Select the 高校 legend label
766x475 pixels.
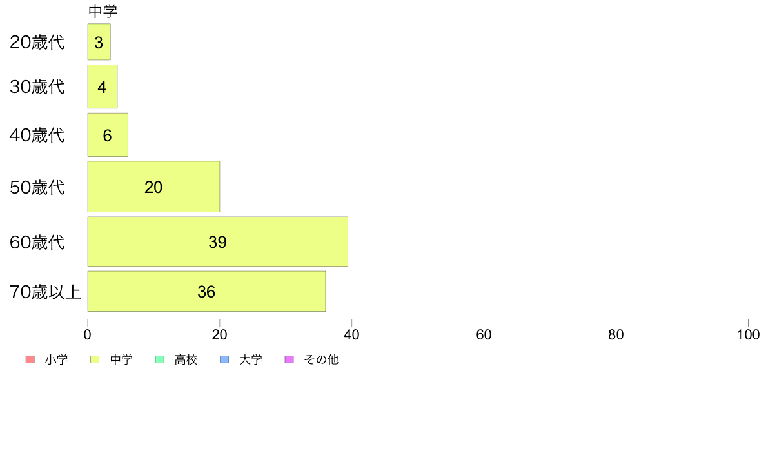pos(186,359)
